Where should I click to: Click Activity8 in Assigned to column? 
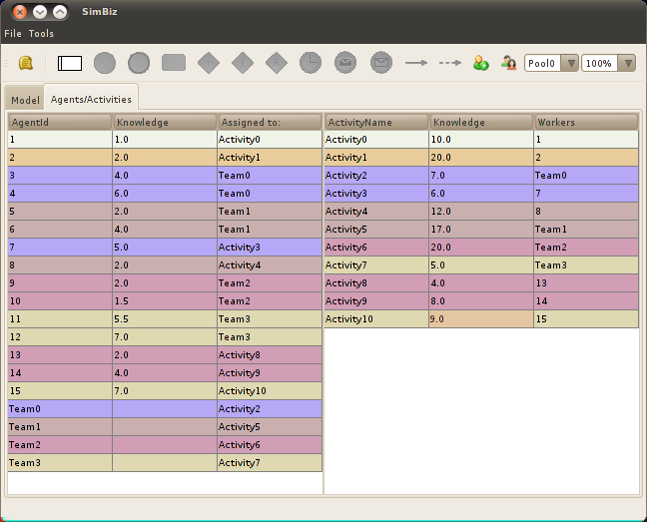[270, 354]
